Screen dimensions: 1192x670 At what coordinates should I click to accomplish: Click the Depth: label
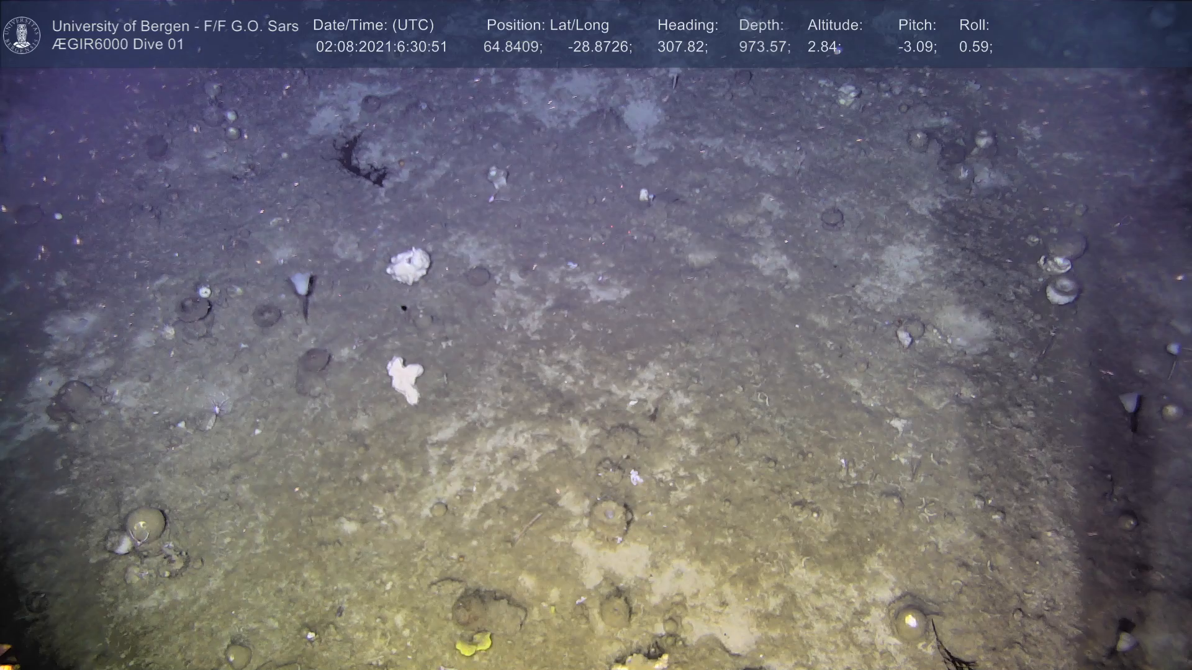tap(761, 25)
